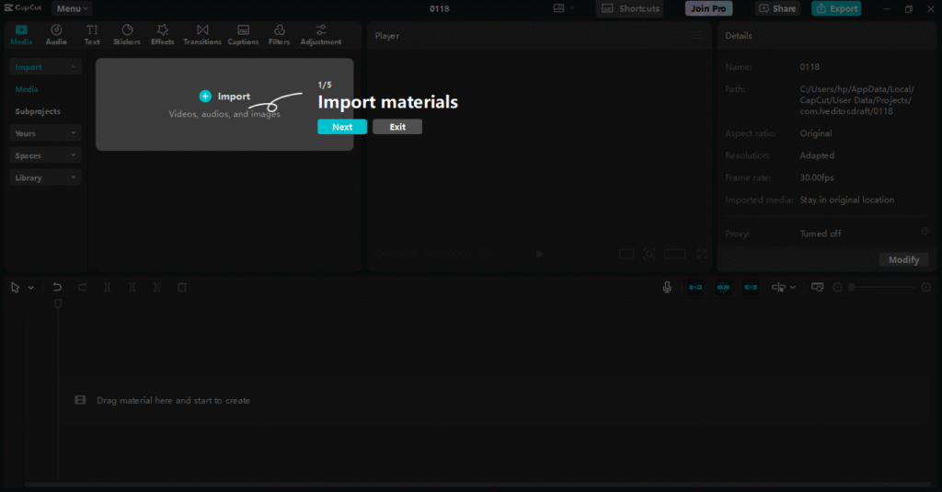
Task: Click the Player quality rectangle button
Action: (x=674, y=254)
